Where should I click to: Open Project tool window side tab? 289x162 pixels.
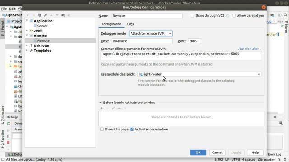coord(3,29)
